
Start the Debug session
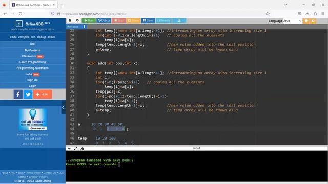[x=104, y=20]
